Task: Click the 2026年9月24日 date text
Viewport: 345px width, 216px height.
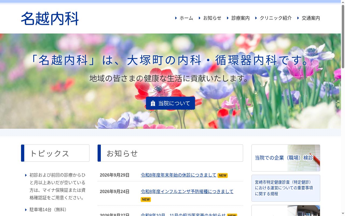Action: 115,191
